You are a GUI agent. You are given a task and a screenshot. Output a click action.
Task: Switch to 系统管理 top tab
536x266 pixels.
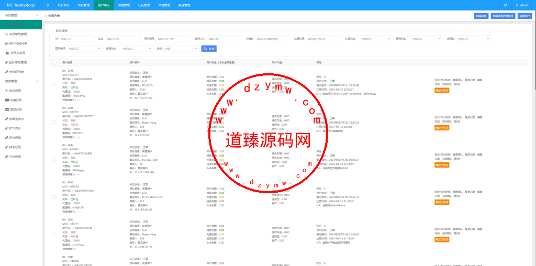tap(184, 5)
